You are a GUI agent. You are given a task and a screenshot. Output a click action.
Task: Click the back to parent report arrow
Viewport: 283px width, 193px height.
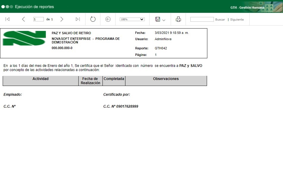tap(108, 19)
